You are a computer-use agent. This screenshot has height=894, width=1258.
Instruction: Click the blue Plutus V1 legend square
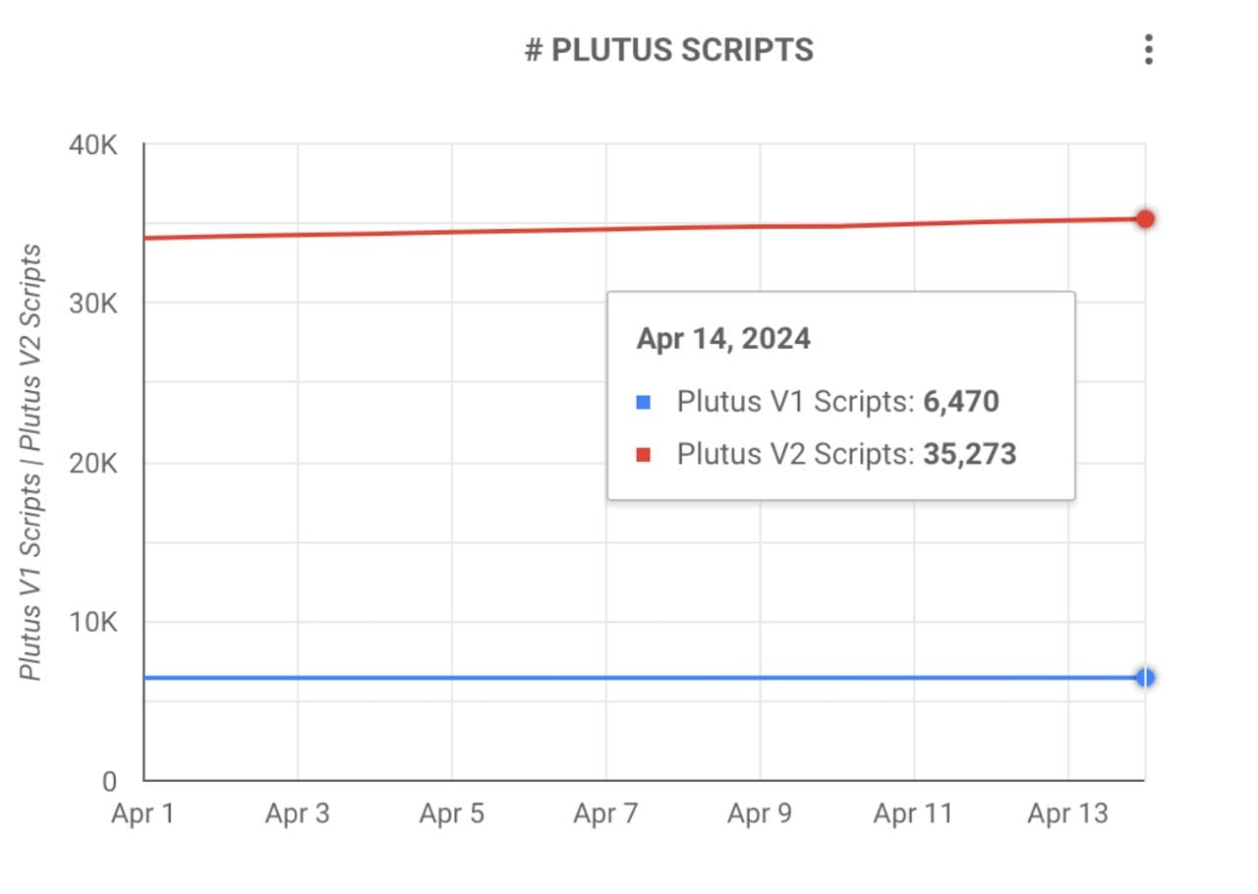click(644, 402)
